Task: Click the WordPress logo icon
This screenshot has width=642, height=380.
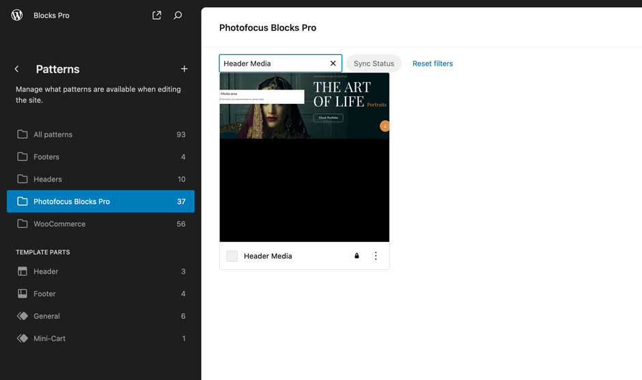Action: click(x=17, y=15)
